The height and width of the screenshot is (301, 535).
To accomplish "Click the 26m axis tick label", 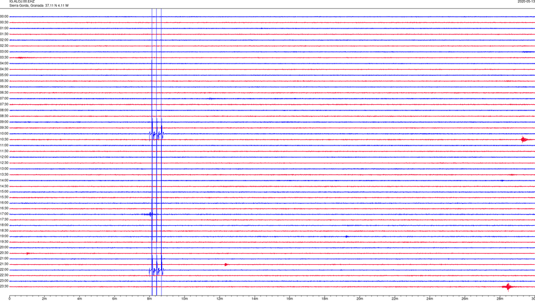I will pos(465,299).
